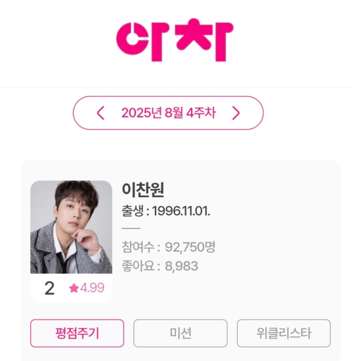Open 이찬원's profile photo

click(71, 227)
